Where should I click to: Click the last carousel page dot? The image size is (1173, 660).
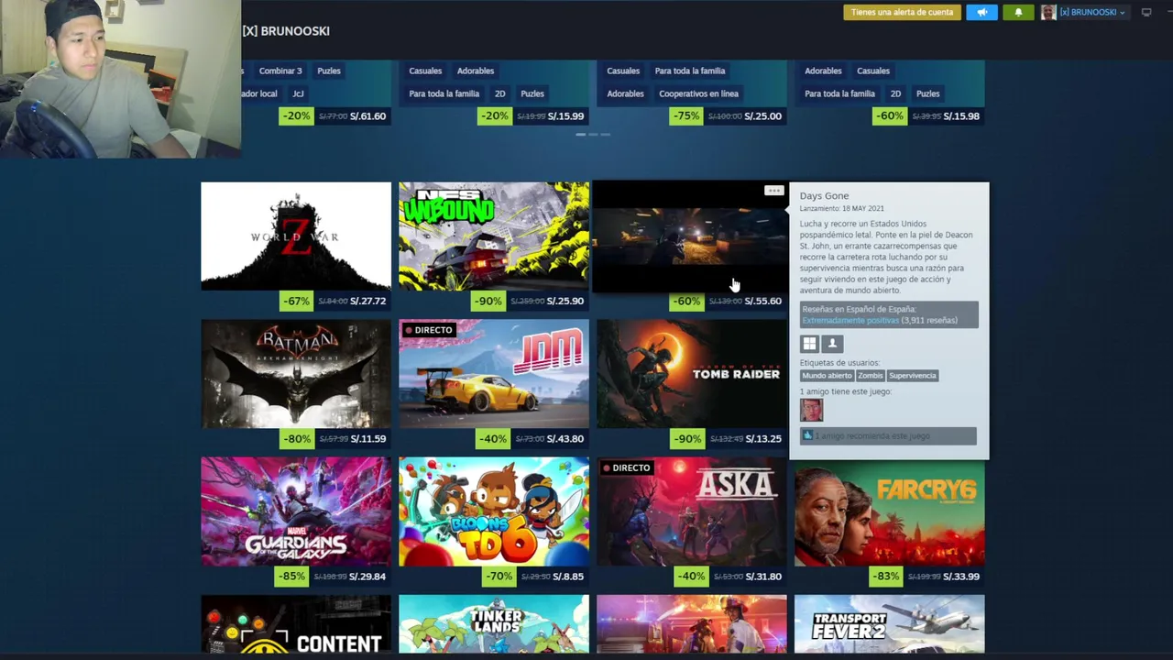pyautogui.click(x=605, y=135)
